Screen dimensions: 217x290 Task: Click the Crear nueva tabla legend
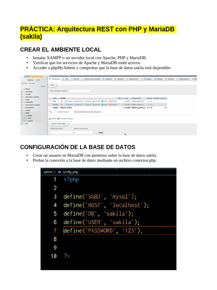click(58, 124)
